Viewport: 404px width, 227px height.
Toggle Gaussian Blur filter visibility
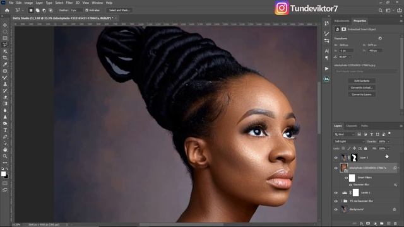[x=350, y=185]
